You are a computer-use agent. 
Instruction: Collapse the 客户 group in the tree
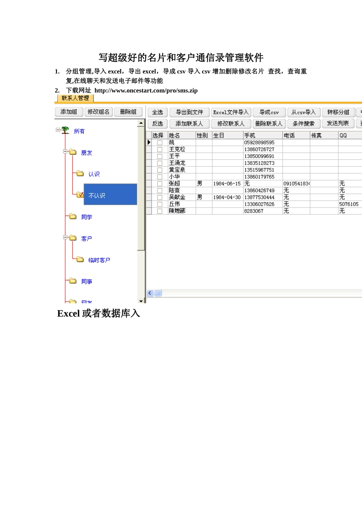point(65,237)
